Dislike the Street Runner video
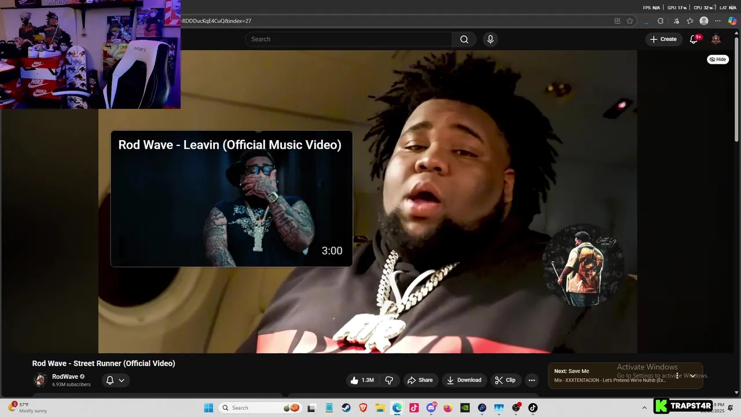Image resolution: width=741 pixels, height=417 pixels. [389, 380]
